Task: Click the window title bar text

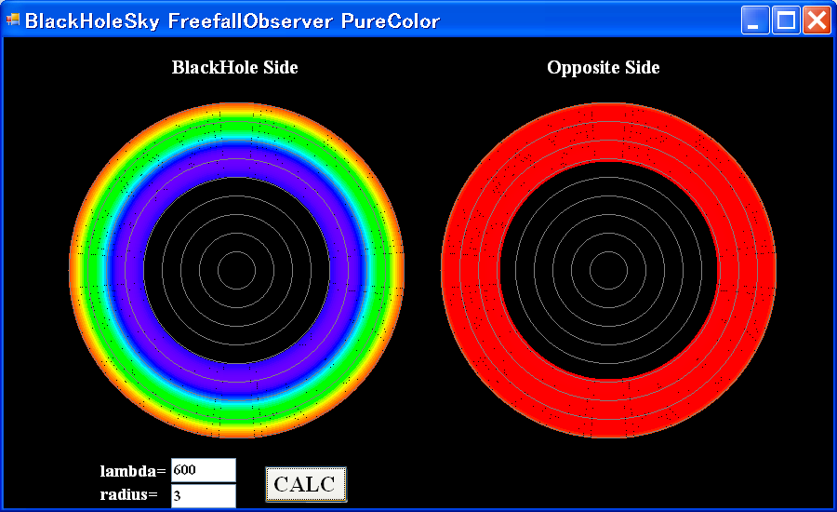Action: pyautogui.click(x=232, y=20)
